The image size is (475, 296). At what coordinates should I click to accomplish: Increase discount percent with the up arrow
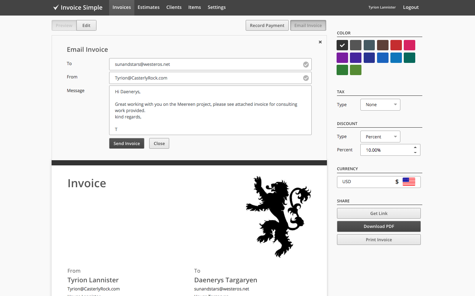click(415, 147)
